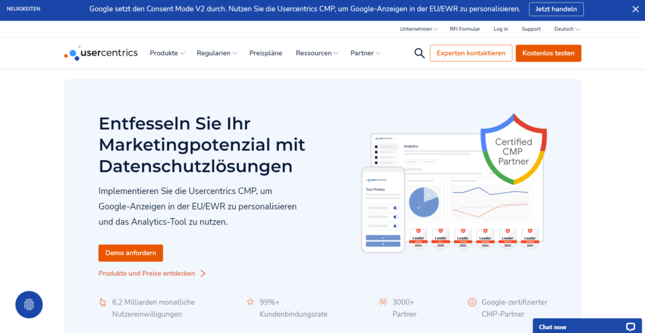Click Experten kontaktieren button
Viewport: 645px width, 333px height.
coord(471,54)
